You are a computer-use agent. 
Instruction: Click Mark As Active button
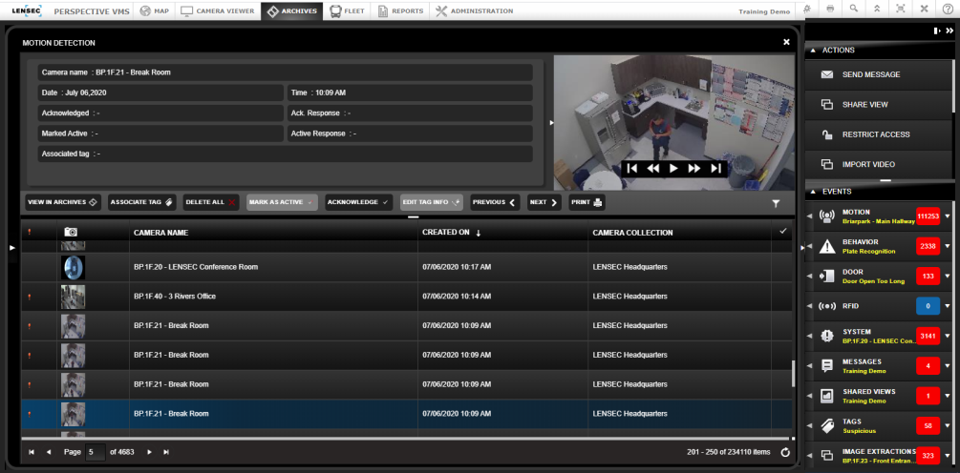(282, 202)
